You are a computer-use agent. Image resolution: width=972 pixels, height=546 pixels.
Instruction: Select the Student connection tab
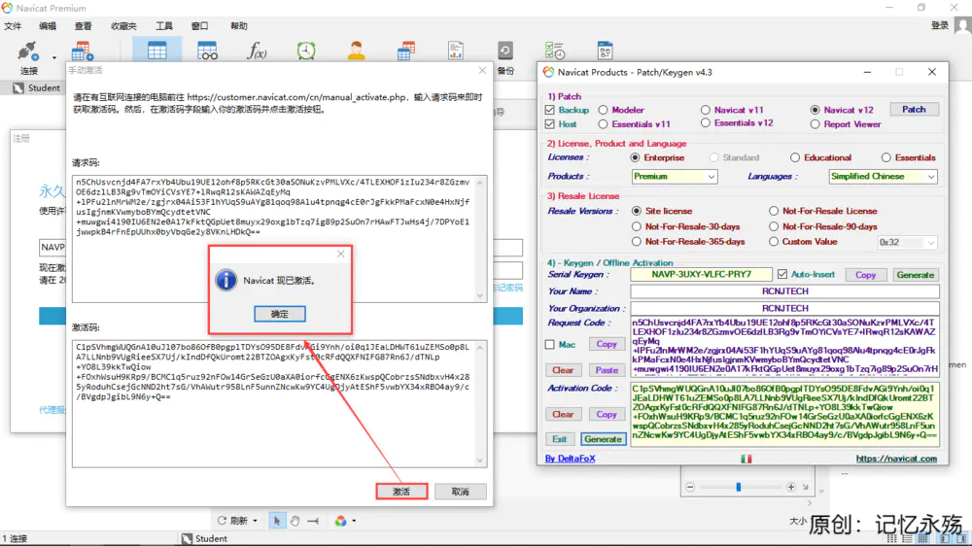[x=37, y=88]
